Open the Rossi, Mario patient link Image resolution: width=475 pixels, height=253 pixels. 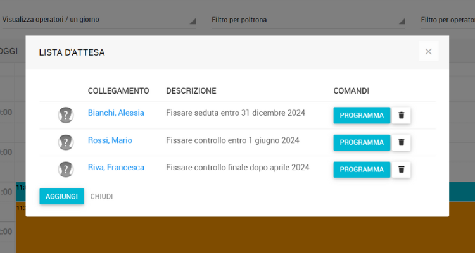(110, 140)
